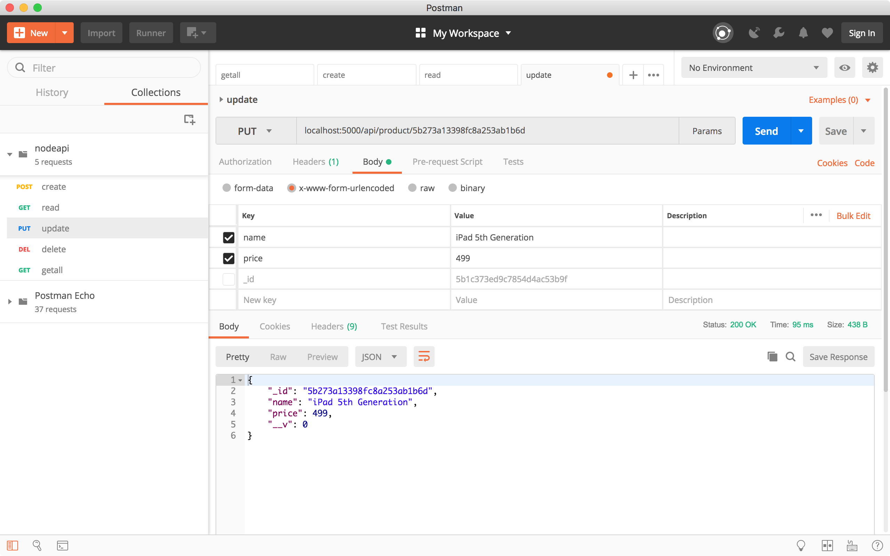Switch to two-pane layout icon

tap(827, 546)
